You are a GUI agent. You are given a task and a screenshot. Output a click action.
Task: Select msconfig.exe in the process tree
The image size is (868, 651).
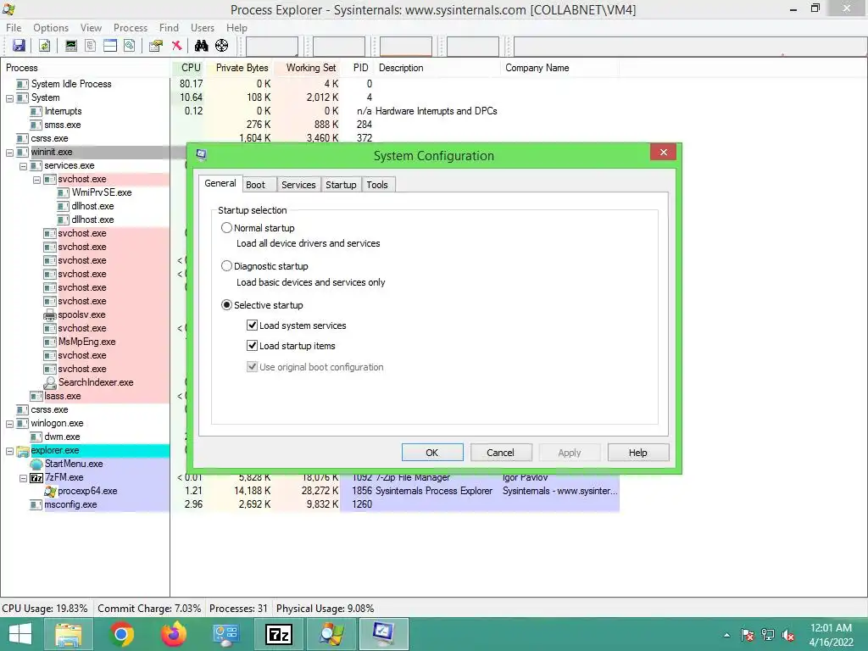[70, 505]
